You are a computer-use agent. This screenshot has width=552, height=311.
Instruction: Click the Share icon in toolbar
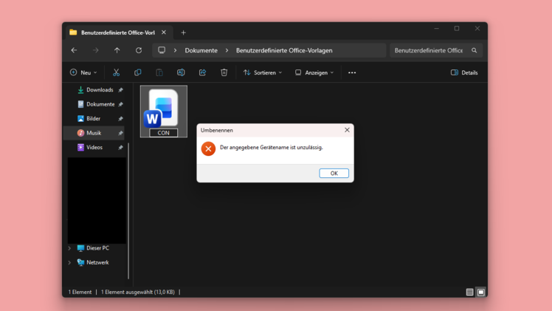(202, 72)
